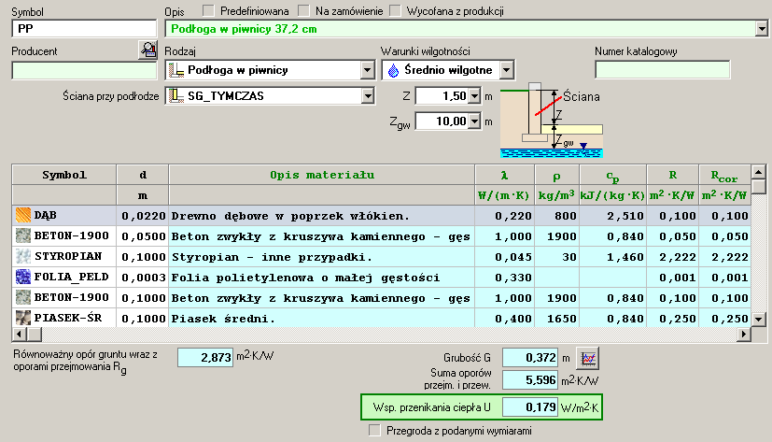Click the U coefficient value field
This screenshot has height=442, width=772.
[530, 407]
